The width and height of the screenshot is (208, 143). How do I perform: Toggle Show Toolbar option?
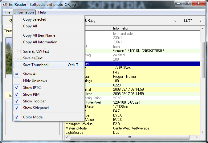coord(49,101)
